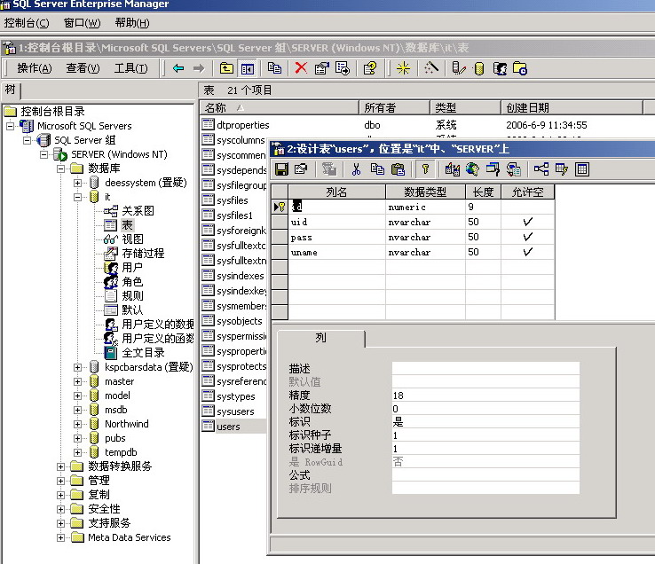This screenshot has width=655, height=564.
Task: Click the dtproperties table icon
Action: [208, 124]
